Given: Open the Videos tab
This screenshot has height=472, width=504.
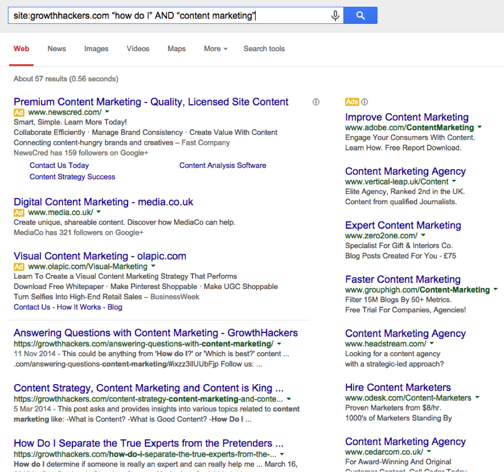Looking at the screenshot, I should [138, 49].
